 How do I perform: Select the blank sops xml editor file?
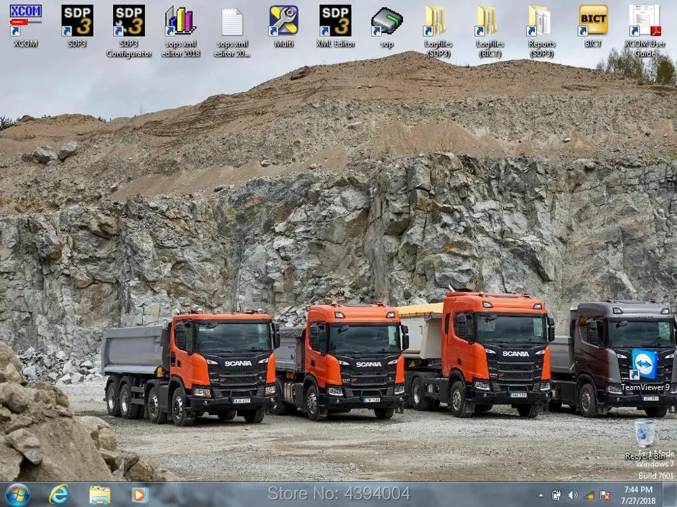pyautogui.click(x=232, y=22)
